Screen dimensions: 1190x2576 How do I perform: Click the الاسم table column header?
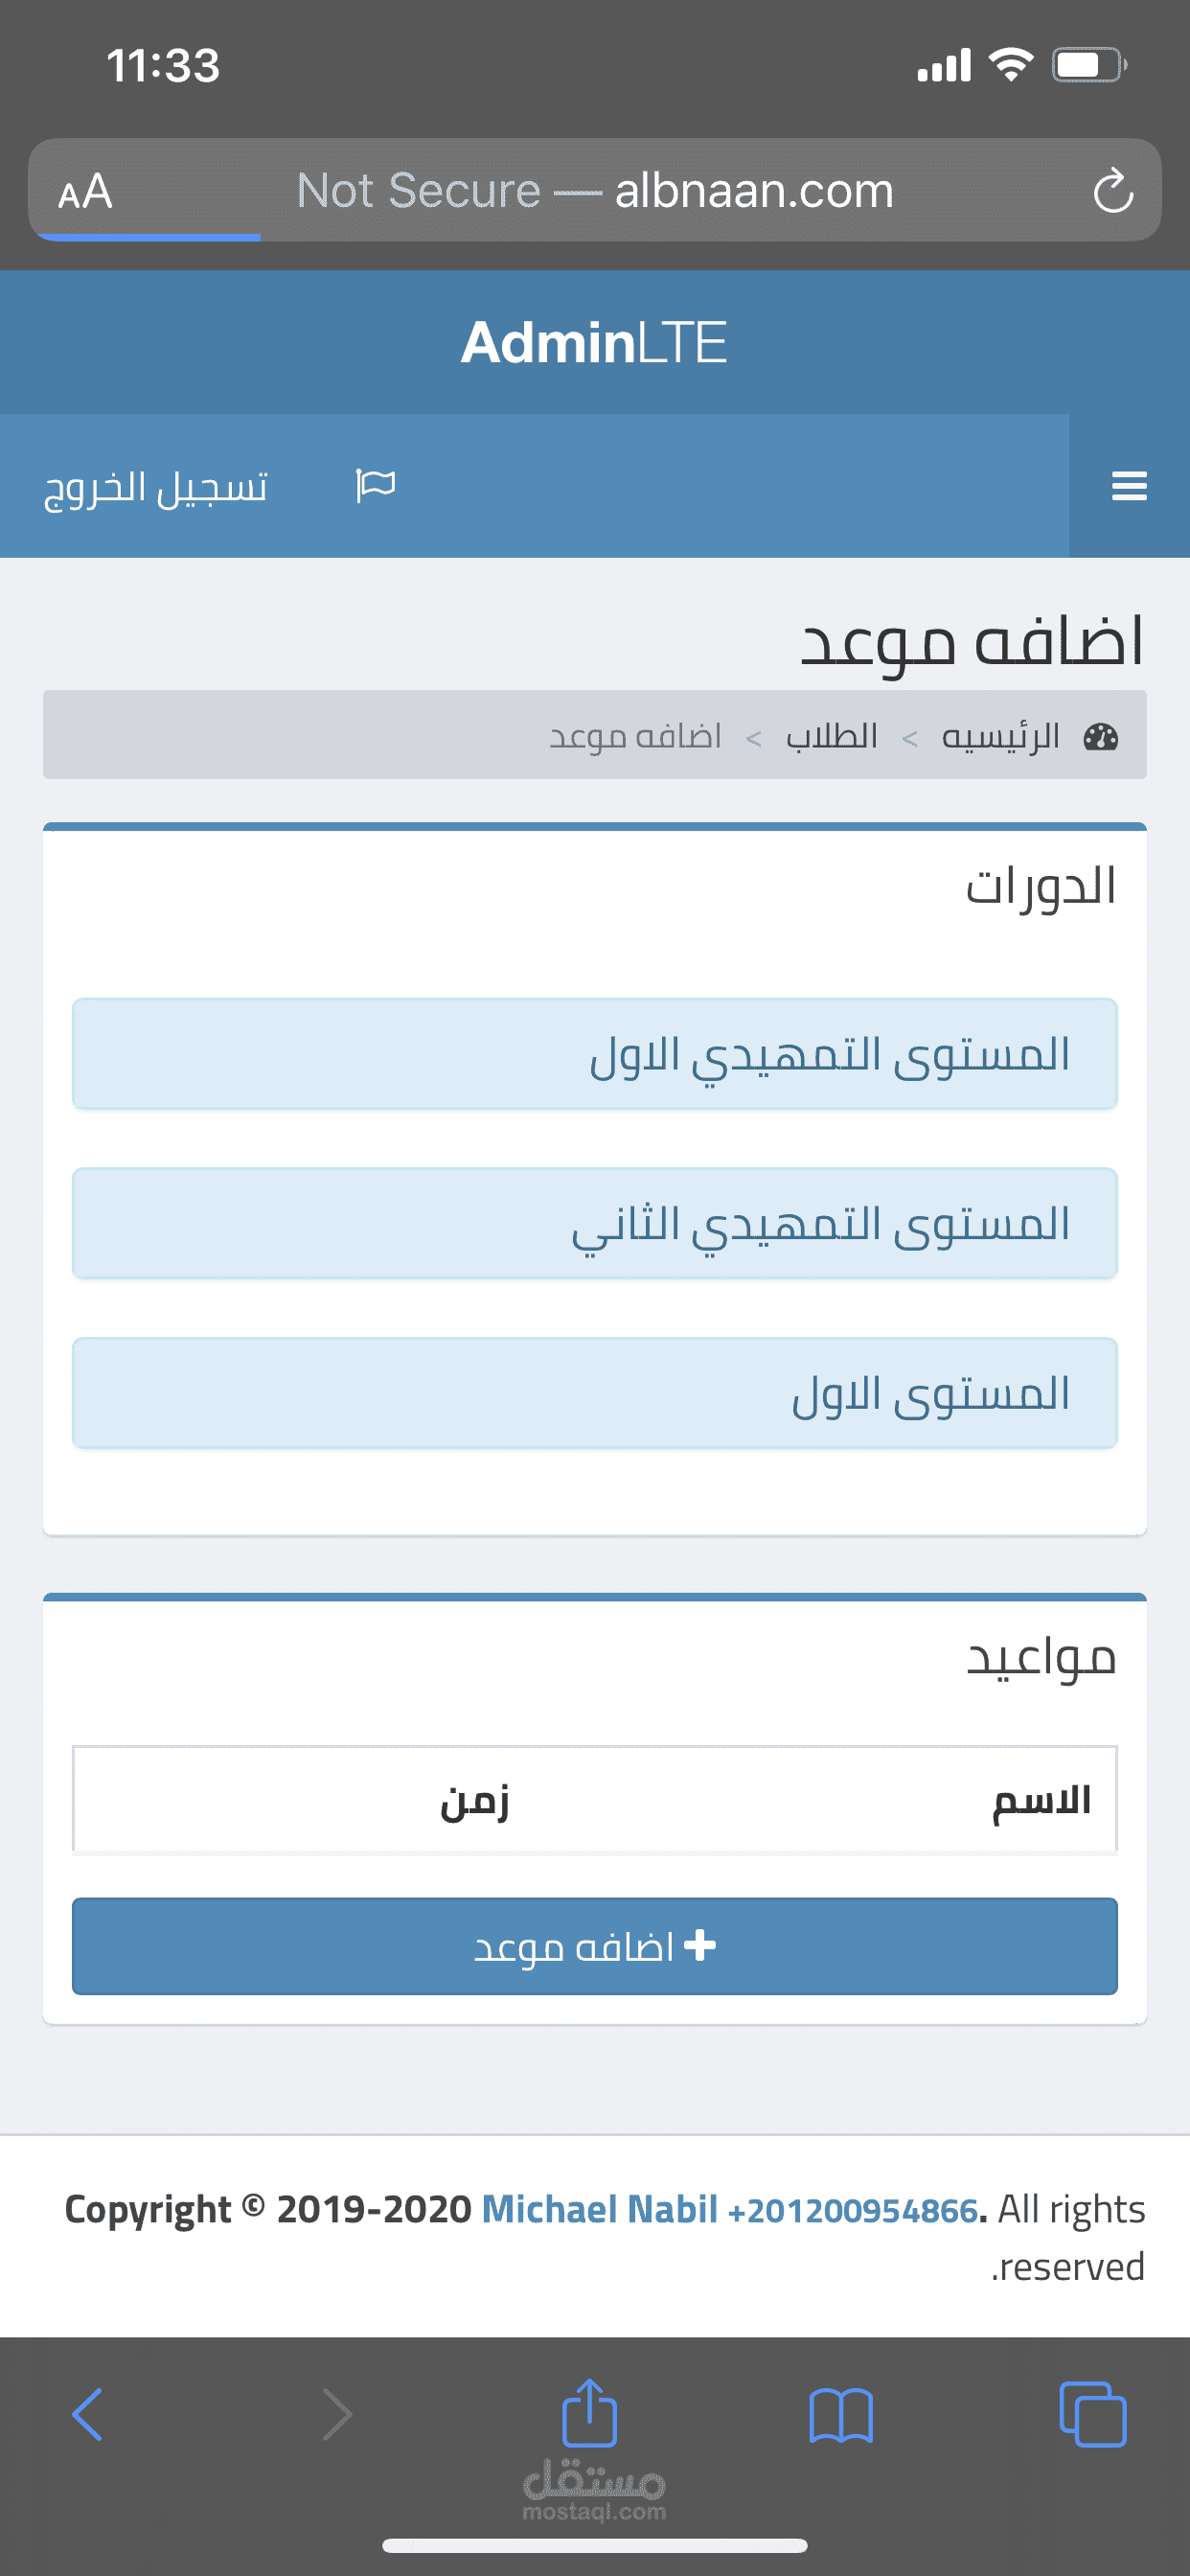(x=1040, y=1800)
